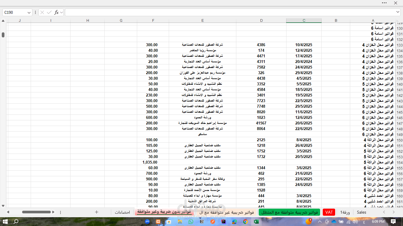Click the formula bar drag-handle dots
The height and width of the screenshot is (226, 403).
(x=35, y=12)
